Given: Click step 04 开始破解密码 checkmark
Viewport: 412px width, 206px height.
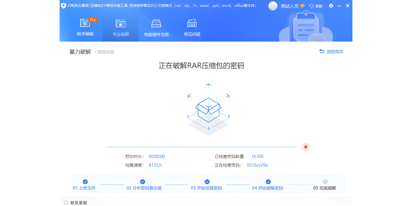Looking at the screenshot, I should [x=268, y=182].
